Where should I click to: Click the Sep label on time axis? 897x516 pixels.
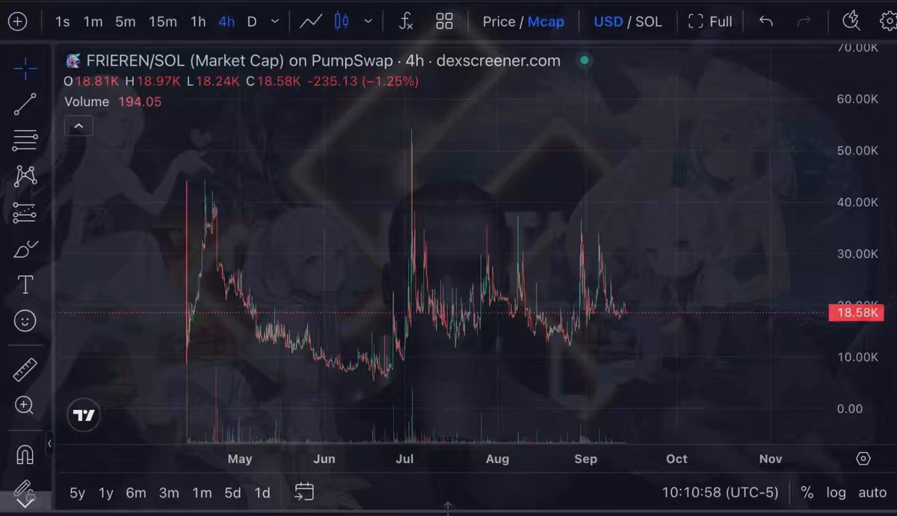coord(585,459)
